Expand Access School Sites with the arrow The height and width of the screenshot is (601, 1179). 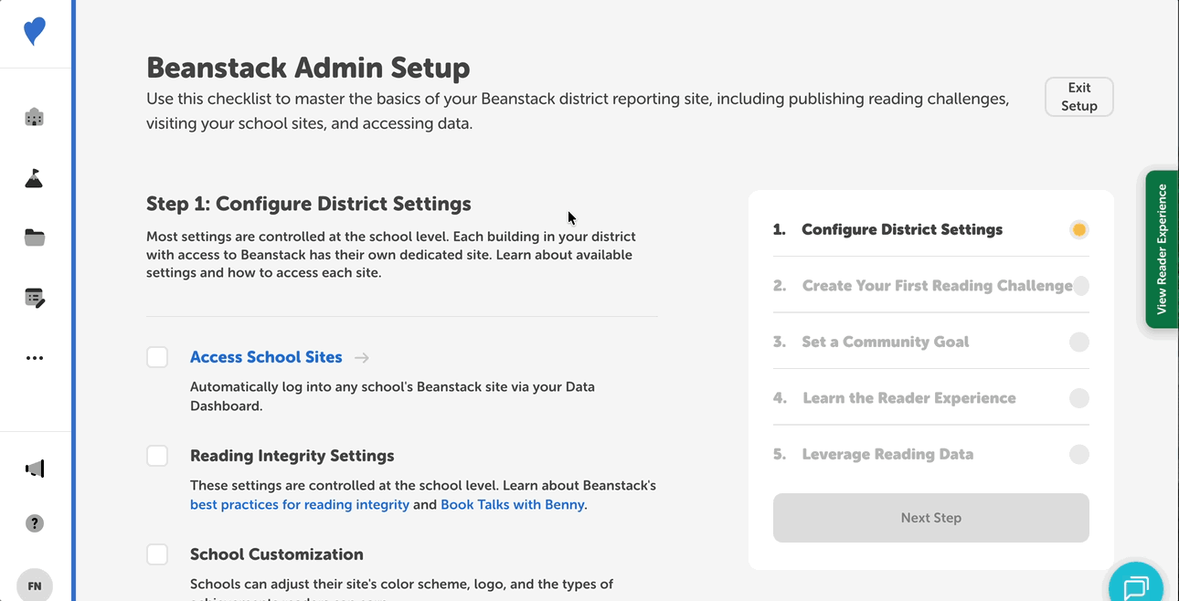click(361, 357)
